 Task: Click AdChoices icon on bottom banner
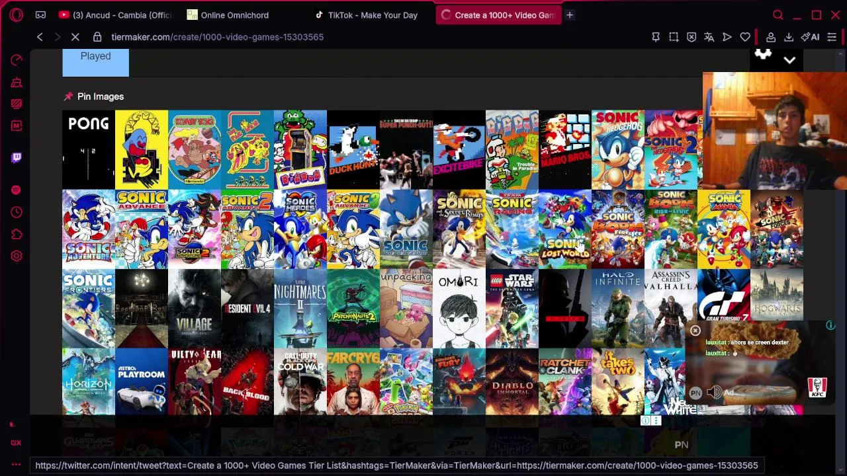pos(646,420)
